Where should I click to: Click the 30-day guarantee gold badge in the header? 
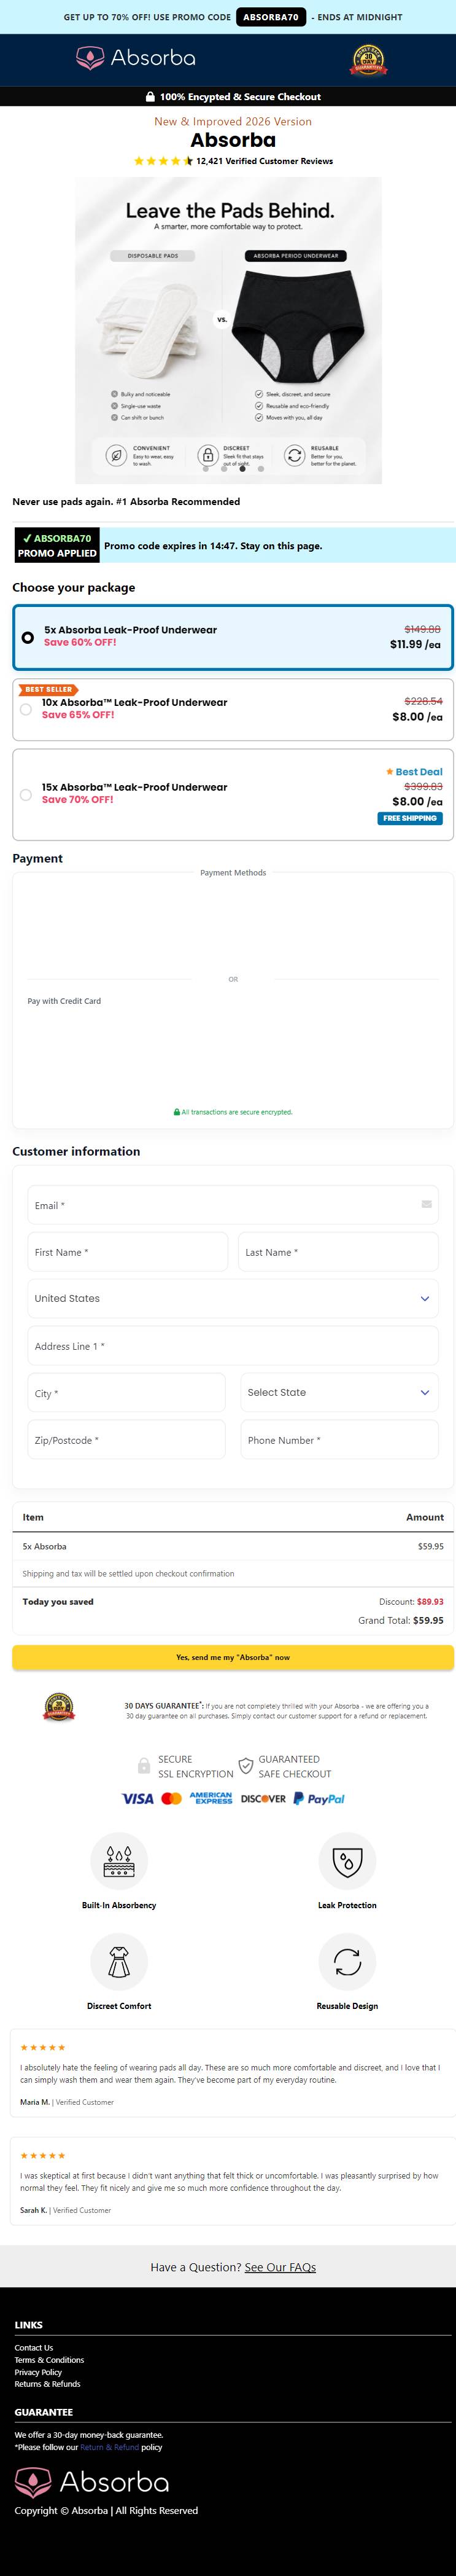(368, 60)
